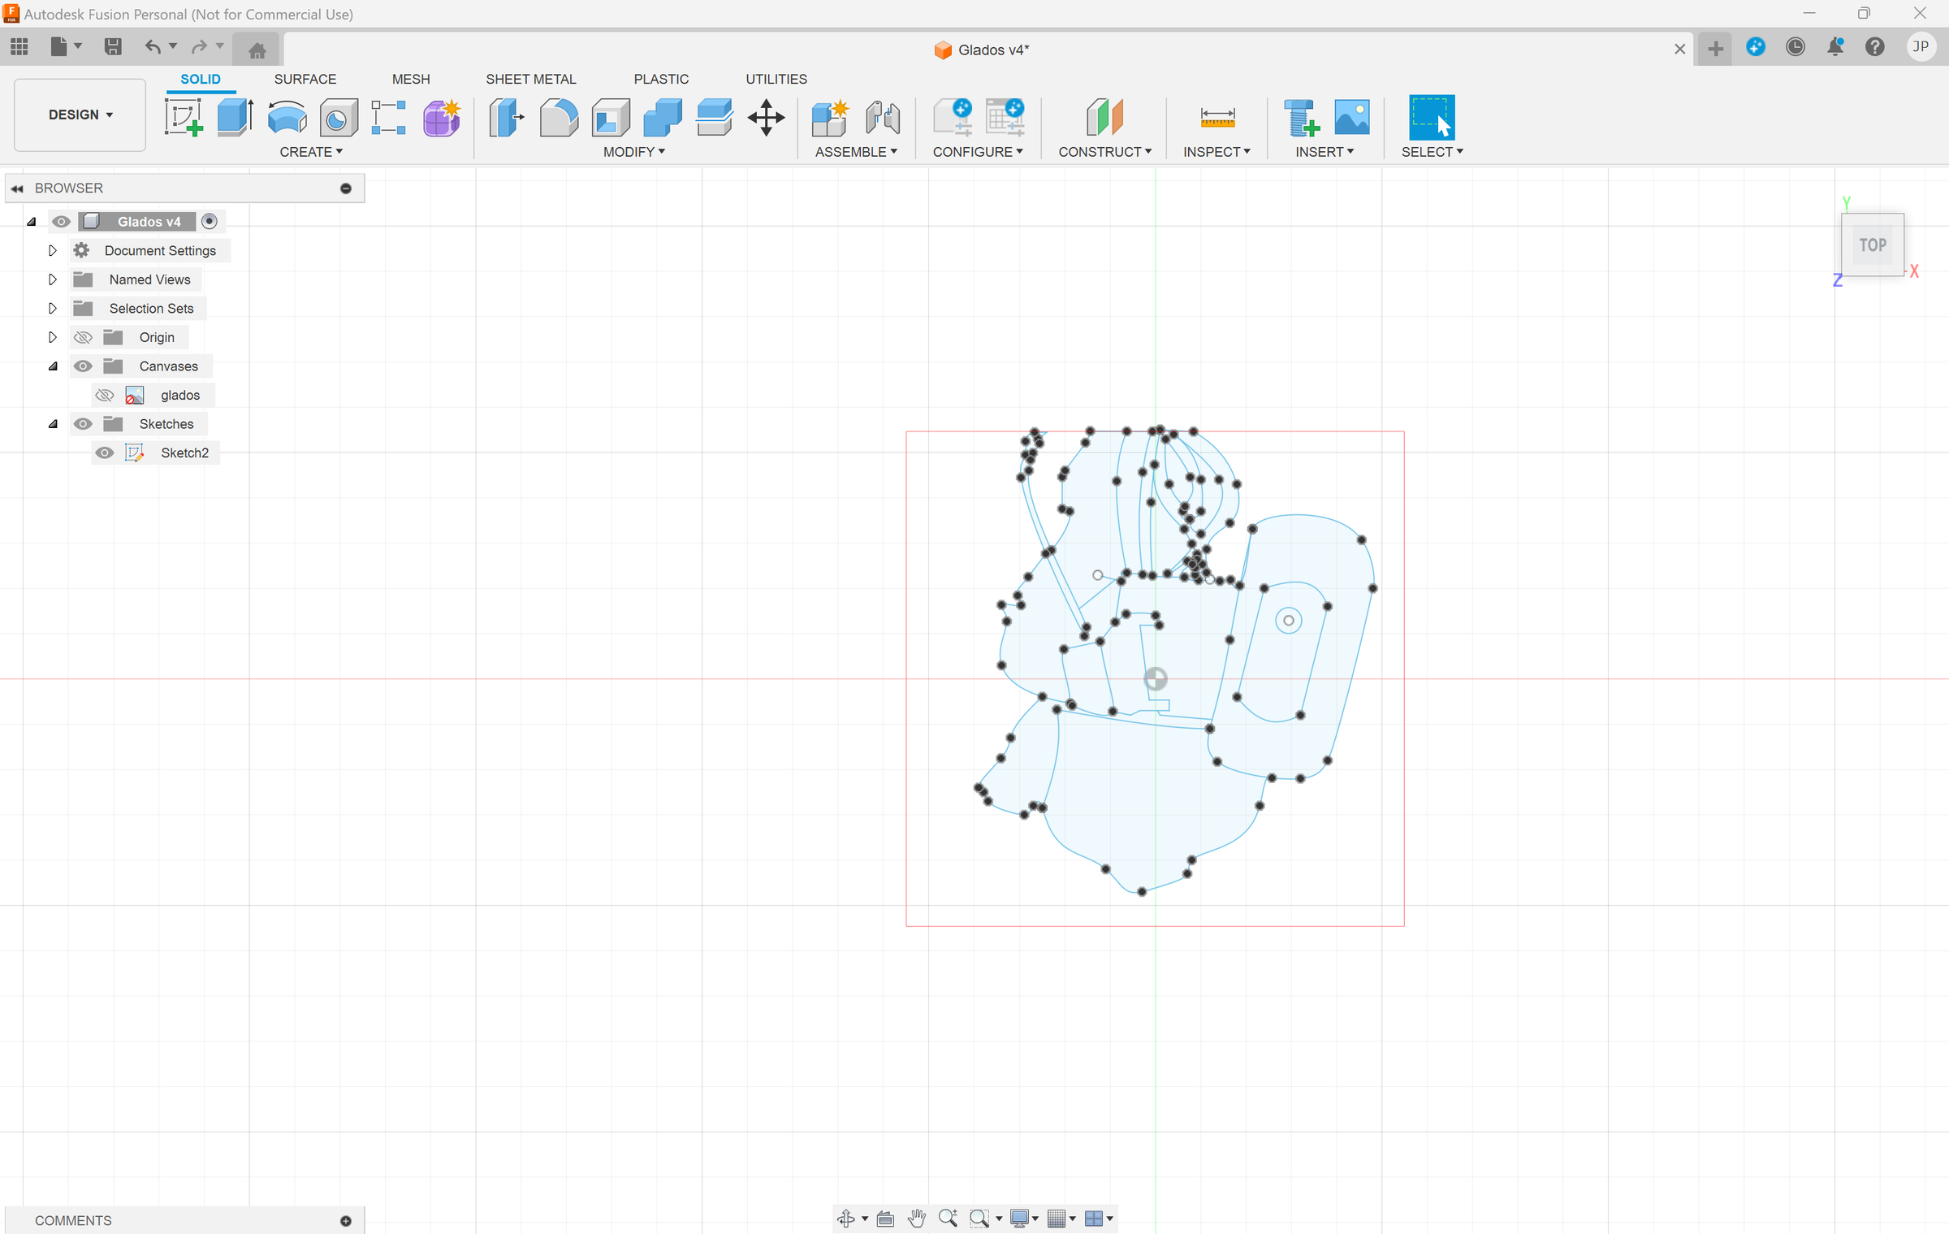Open the notifications bell
This screenshot has width=1949, height=1234.
pyautogui.click(x=1835, y=47)
